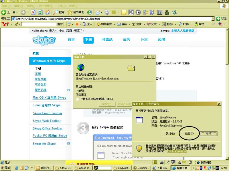
Task: Open the Skype Email Toolbar link
Action: click(x=48, y=113)
